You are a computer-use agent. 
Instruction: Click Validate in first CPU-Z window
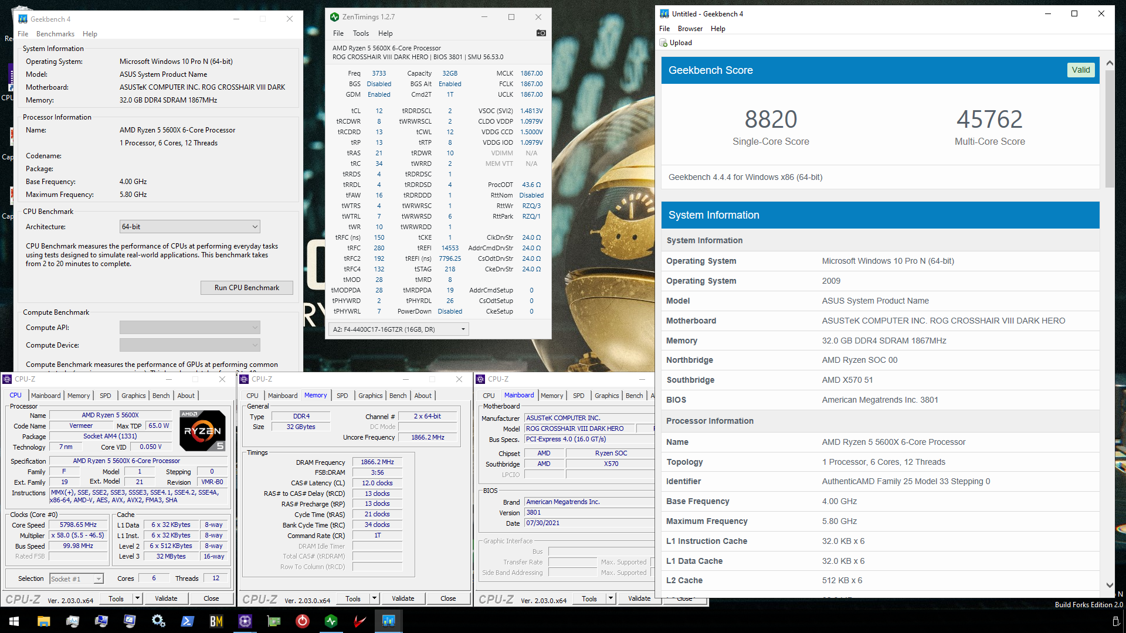(x=166, y=598)
